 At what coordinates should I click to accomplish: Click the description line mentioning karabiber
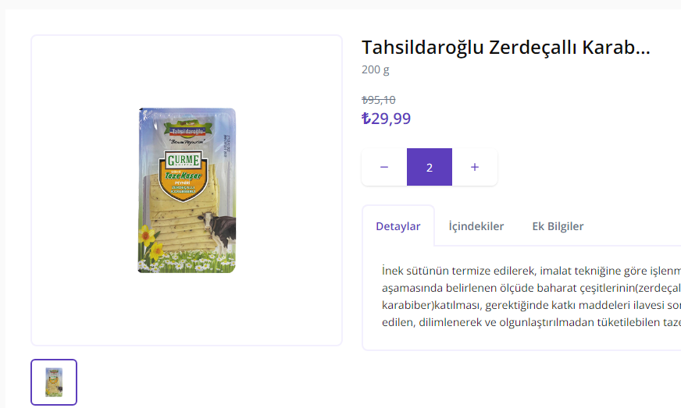click(x=531, y=305)
